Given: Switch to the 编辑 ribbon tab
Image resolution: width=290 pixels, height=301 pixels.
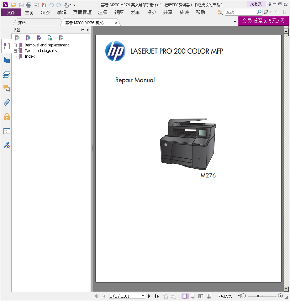Looking at the screenshot, I should coord(62,13).
